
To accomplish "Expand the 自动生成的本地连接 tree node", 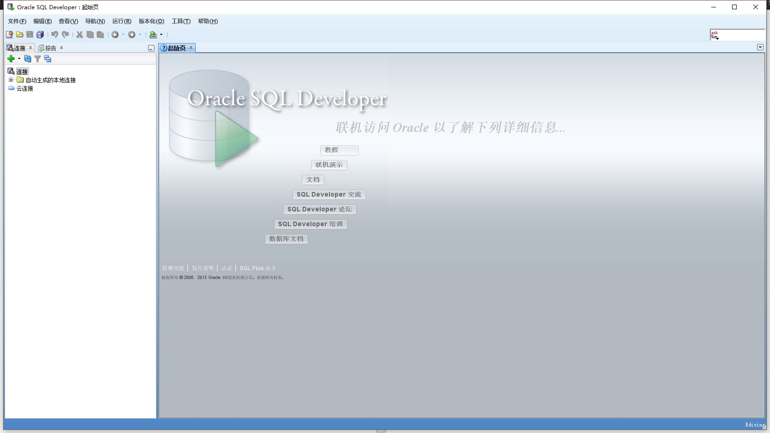I will [11, 80].
